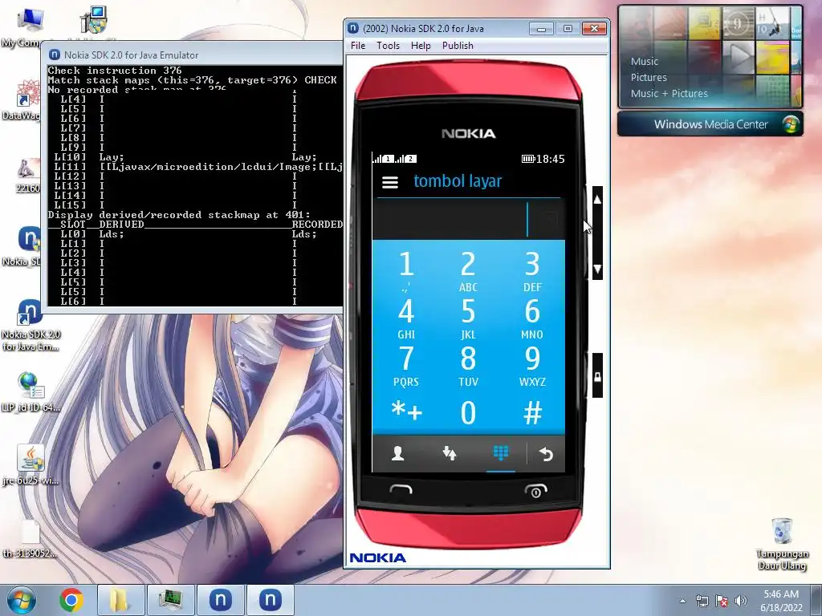Image resolution: width=822 pixels, height=616 pixels.
Task: Dial digit 8 TUV on the keypad
Action: coord(468,365)
